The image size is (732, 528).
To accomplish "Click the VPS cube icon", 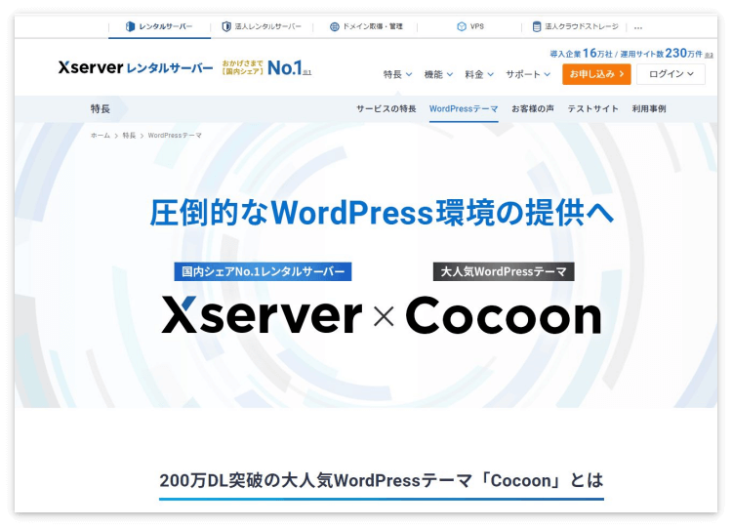I will click(462, 26).
